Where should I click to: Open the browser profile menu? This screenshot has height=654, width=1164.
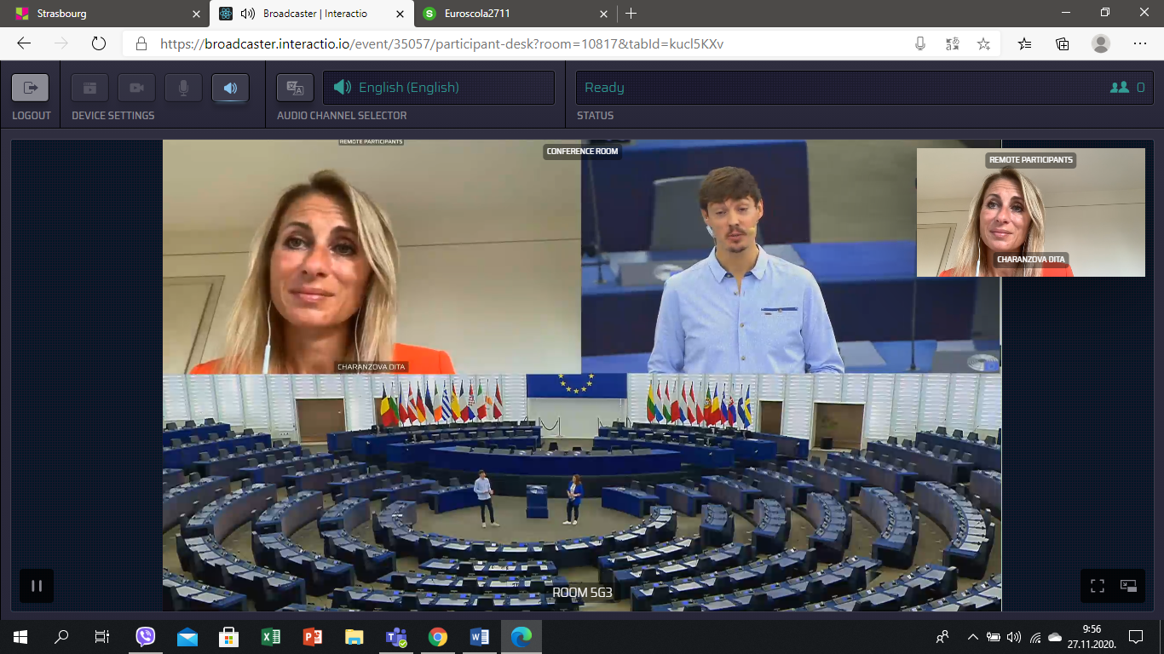[1101, 44]
